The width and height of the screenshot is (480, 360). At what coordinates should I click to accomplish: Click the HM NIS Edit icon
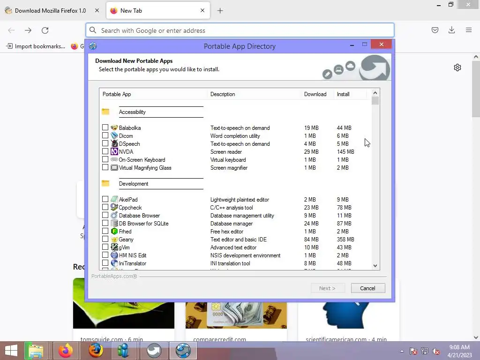pos(114,255)
